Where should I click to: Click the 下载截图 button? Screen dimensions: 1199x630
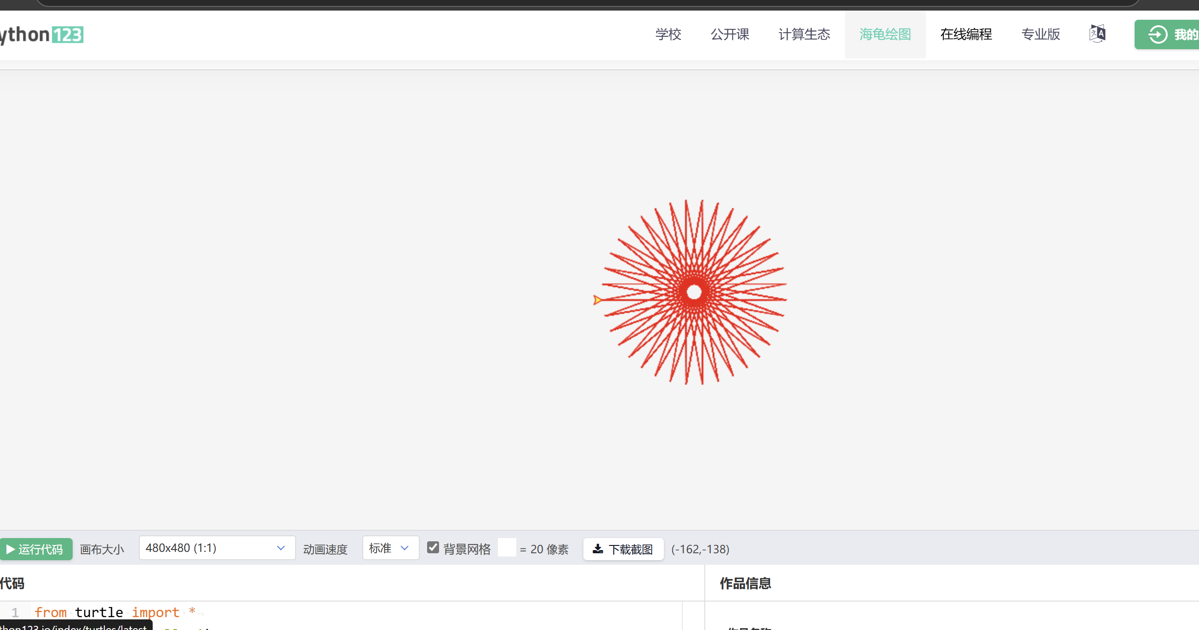pyautogui.click(x=623, y=549)
